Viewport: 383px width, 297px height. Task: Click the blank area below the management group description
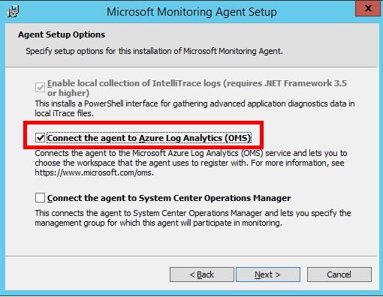click(x=191, y=241)
